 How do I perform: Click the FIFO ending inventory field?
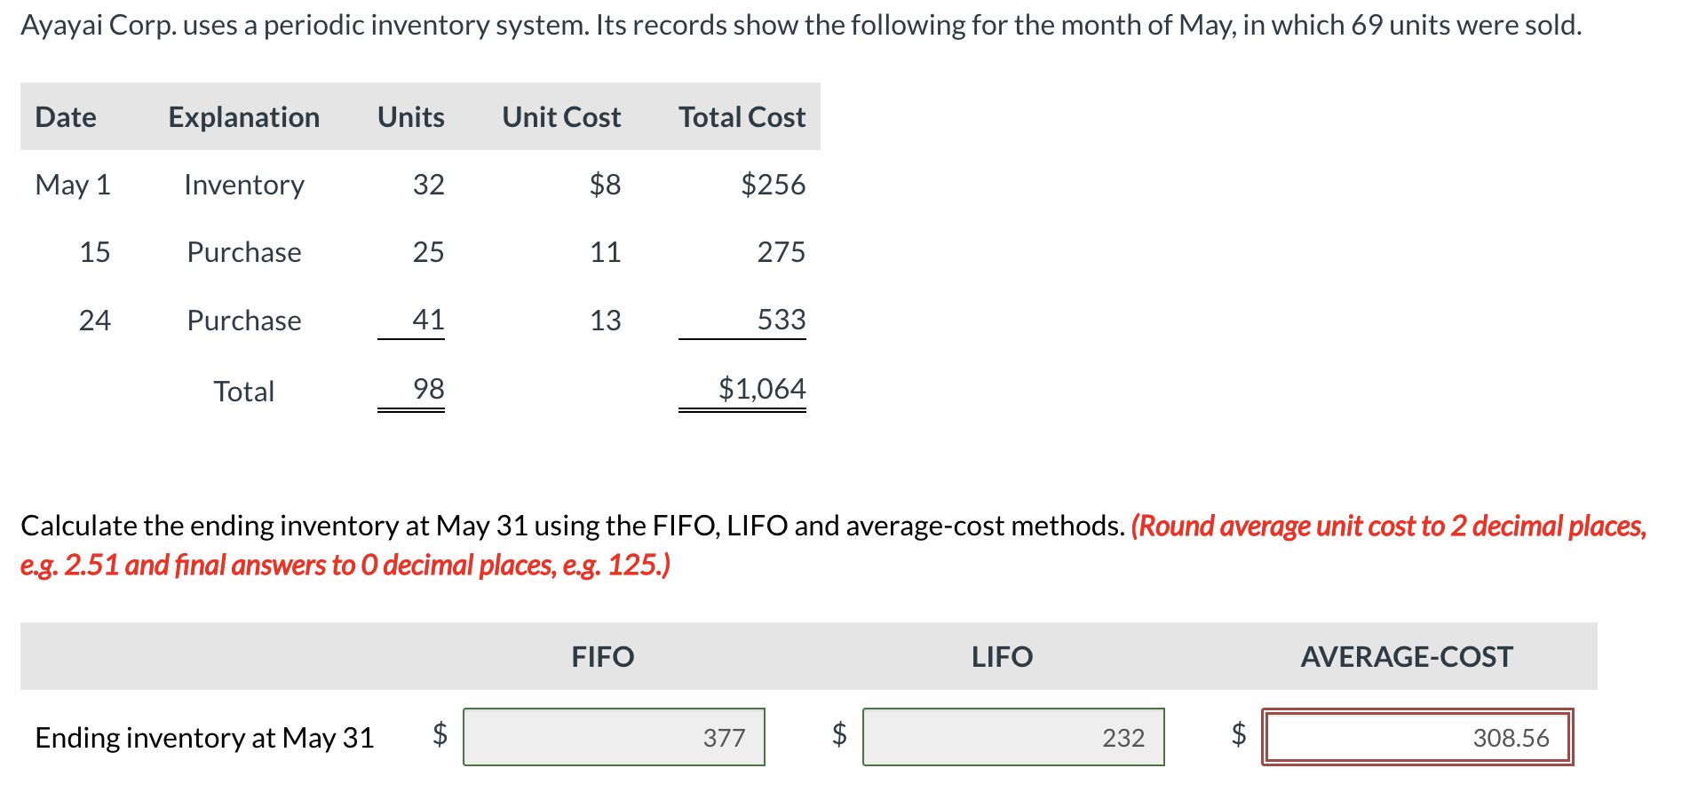(x=614, y=737)
